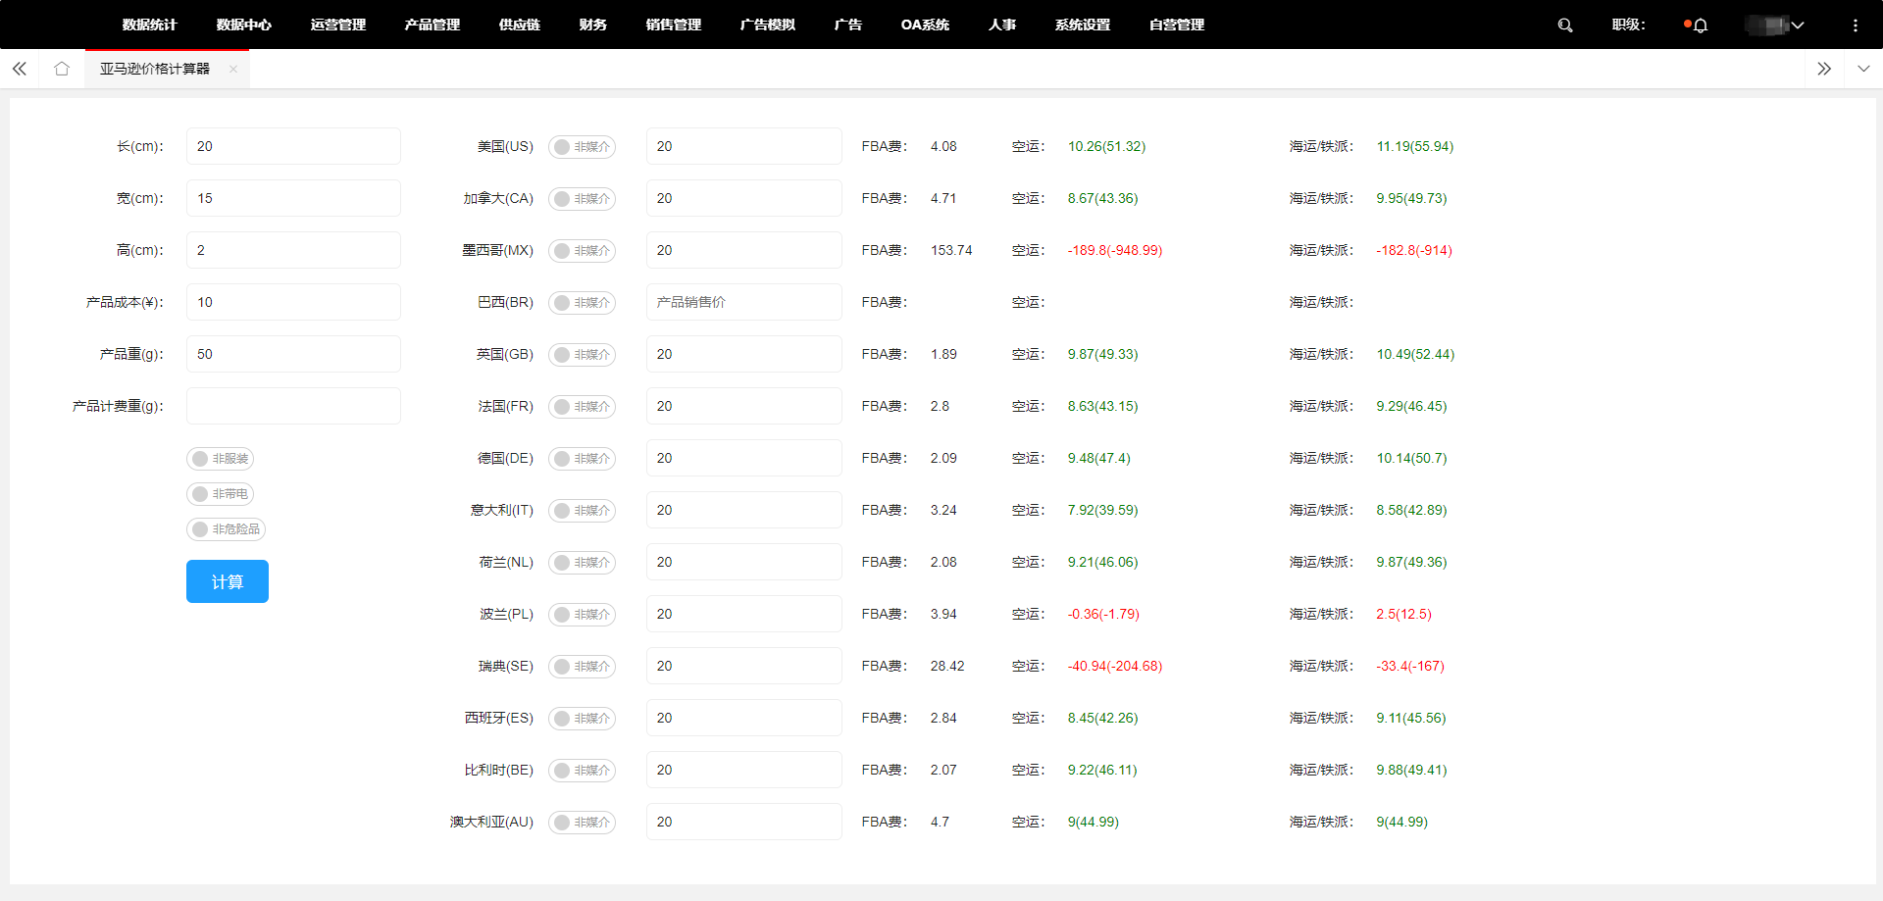
Task: Open the 数据统计 menu
Action: [x=149, y=25]
